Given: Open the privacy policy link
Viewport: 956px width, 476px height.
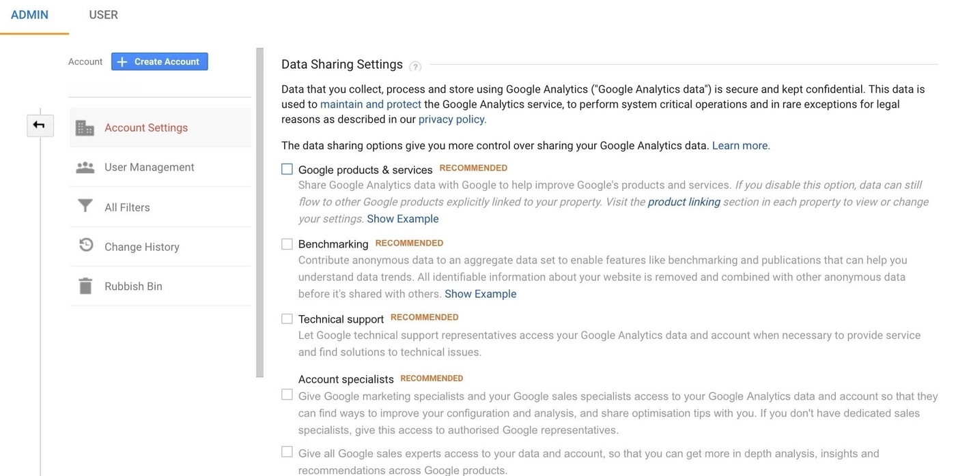Looking at the screenshot, I should tap(452, 119).
